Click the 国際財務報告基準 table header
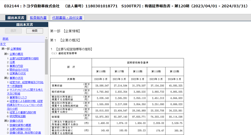The width and height of the screenshot is (251, 135). coord(138,63)
